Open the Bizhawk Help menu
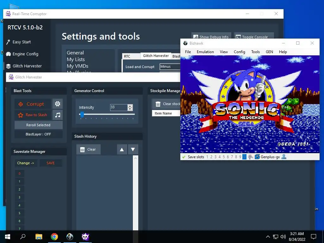 coord(283,52)
